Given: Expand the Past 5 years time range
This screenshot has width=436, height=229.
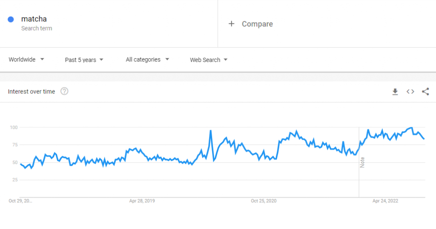Looking at the screenshot, I should pos(84,60).
